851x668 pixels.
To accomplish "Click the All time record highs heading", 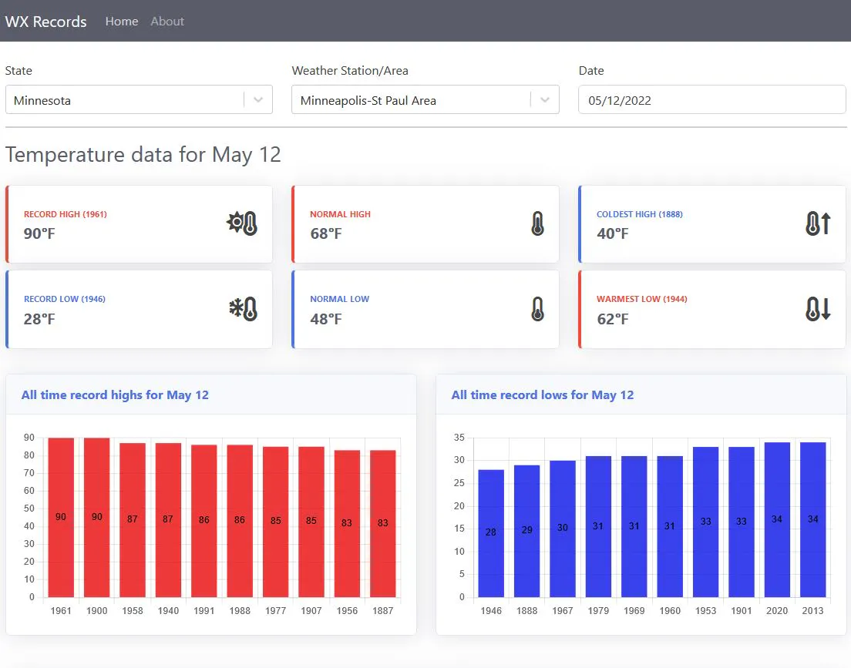I will (x=115, y=394).
